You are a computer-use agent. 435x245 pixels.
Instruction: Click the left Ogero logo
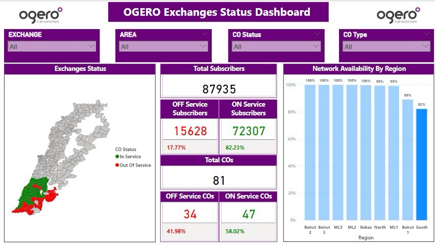[41, 15]
